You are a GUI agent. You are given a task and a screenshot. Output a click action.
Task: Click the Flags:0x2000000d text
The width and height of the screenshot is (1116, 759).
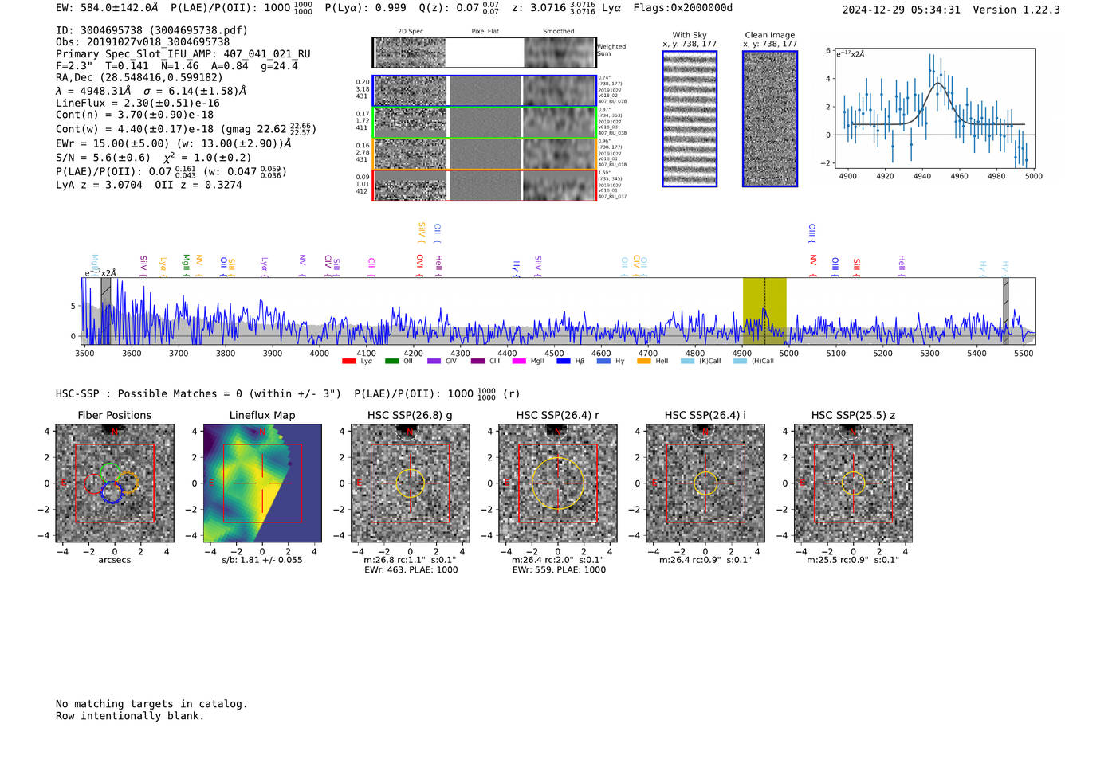pyautogui.click(x=682, y=9)
